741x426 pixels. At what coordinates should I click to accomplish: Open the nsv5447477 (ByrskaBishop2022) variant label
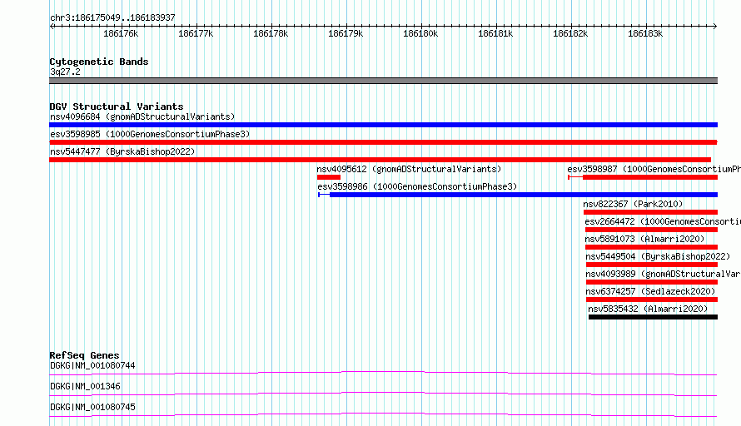122,151
